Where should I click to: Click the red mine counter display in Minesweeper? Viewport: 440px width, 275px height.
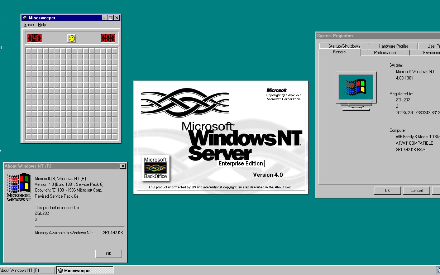click(x=34, y=38)
